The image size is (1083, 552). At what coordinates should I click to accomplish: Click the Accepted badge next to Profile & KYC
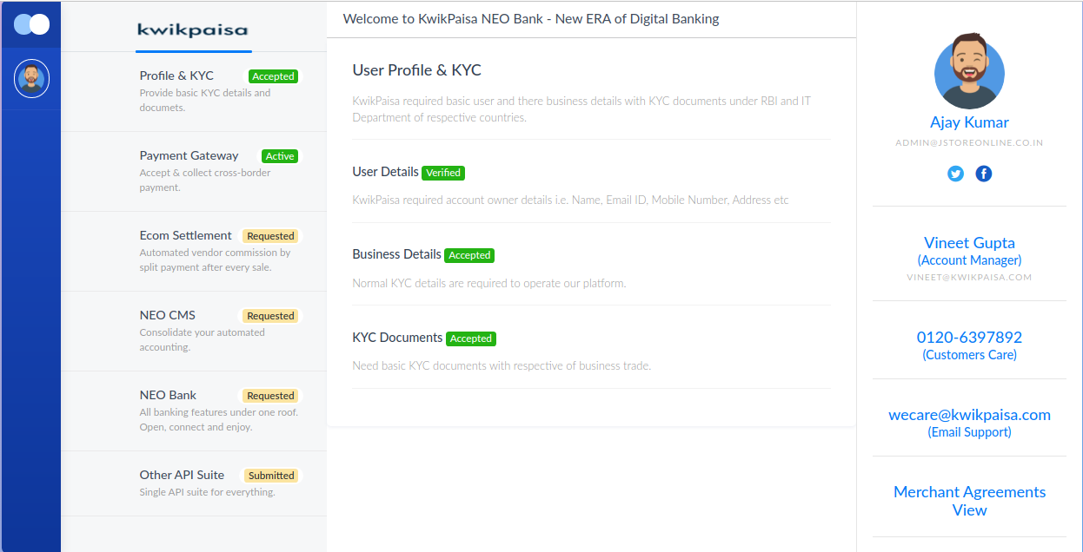pos(273,76)
